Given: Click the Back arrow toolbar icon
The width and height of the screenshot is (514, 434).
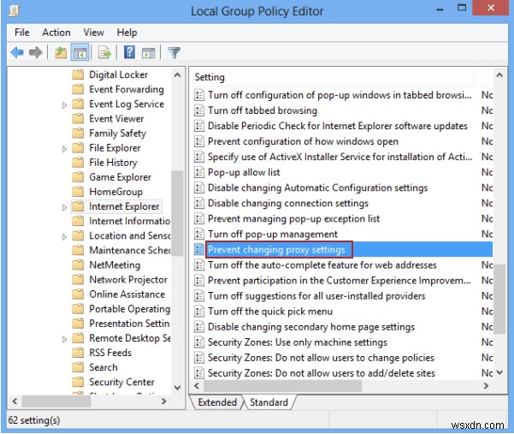Looking at the screenshot, I should tap(17, 52).
